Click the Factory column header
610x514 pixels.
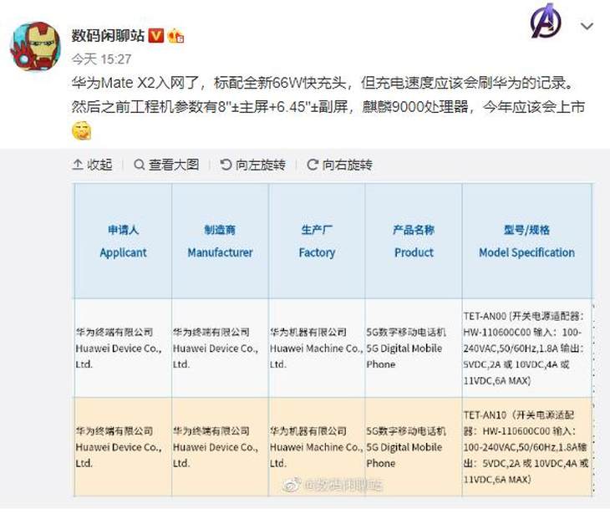[x=317, y=242]
